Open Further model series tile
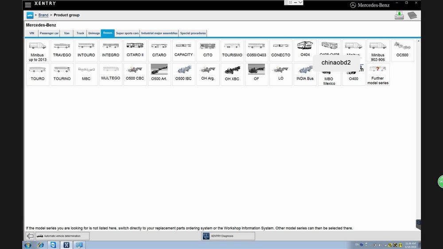 tap(378, 74)
